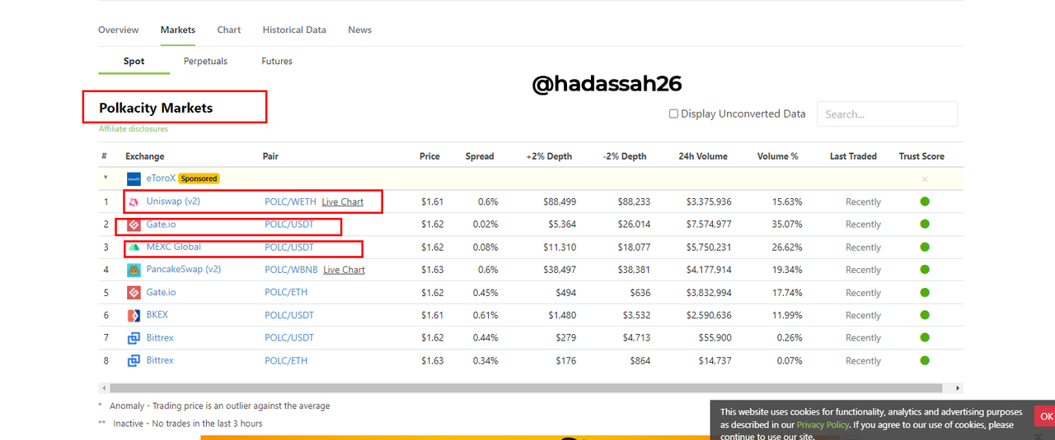
Task: Sort table by Volume % header
Action: pyautogui.click(x=778, y=156)
